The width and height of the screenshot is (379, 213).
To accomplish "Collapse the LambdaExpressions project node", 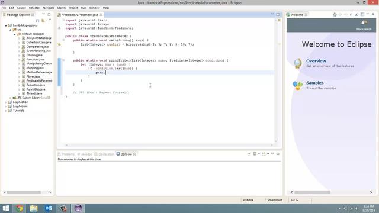I will [6, 25].
